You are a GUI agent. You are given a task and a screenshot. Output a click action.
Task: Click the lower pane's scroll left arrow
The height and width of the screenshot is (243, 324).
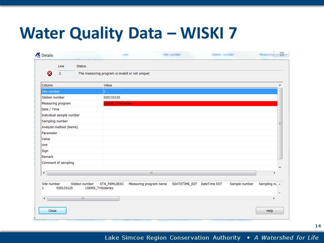click(44, 198)
